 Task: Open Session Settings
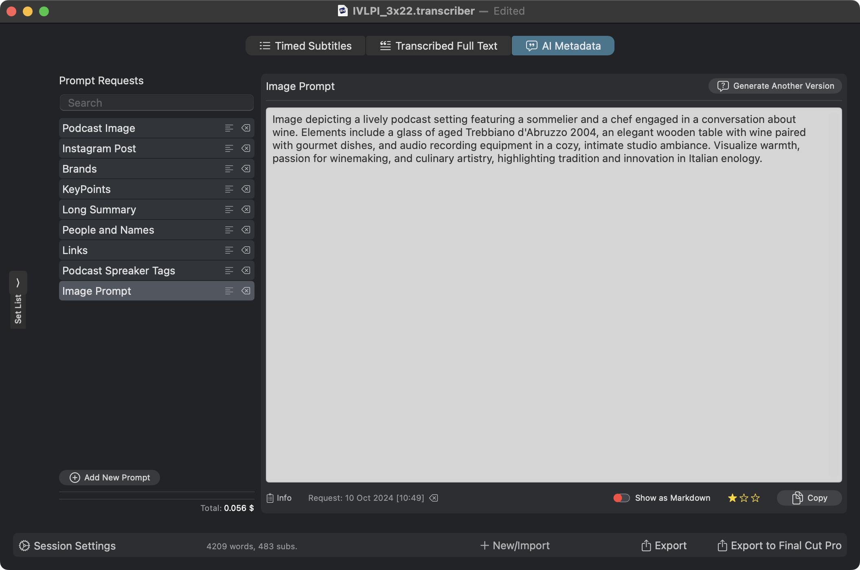67,546
